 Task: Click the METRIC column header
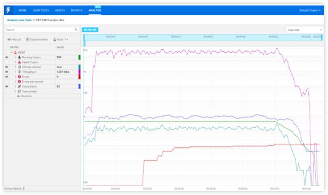click(15, 48)
